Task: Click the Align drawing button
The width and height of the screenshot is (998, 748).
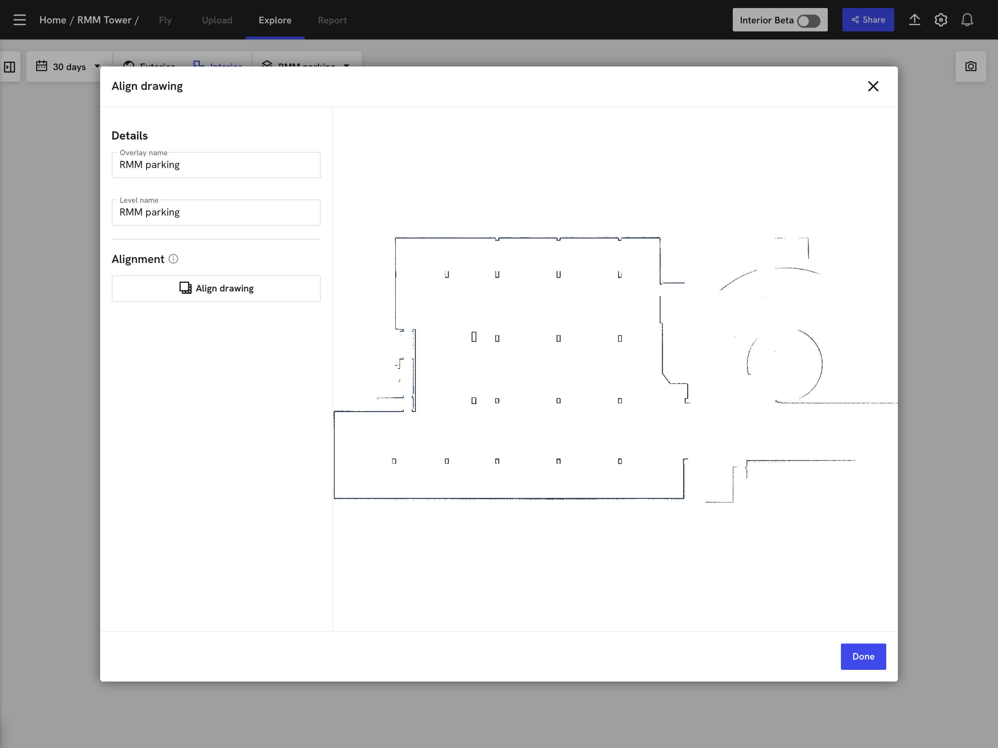Action: (216, 288)
